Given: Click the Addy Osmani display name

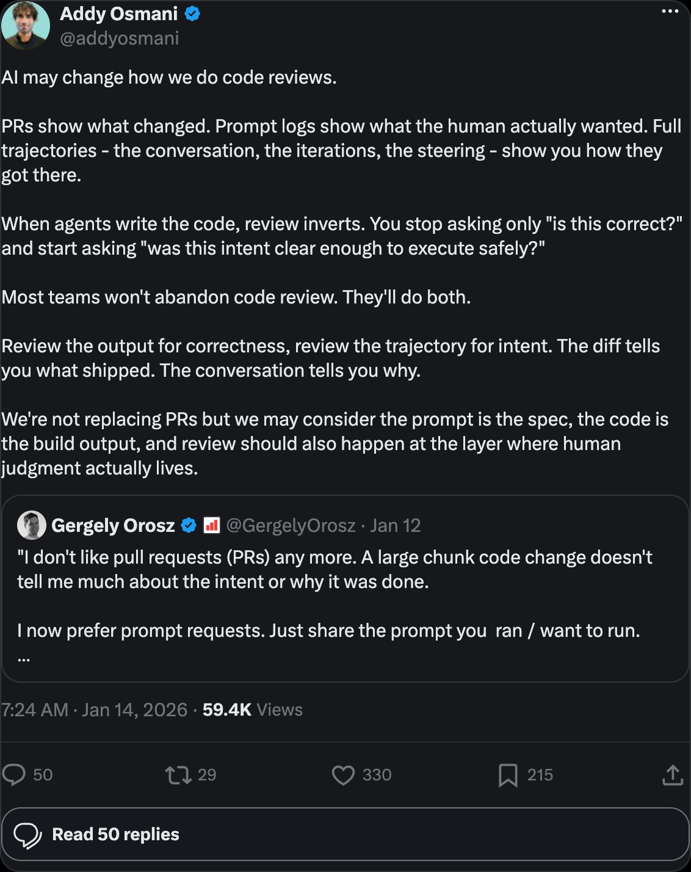Looking at the screenshot, I should tap(119, 13).
